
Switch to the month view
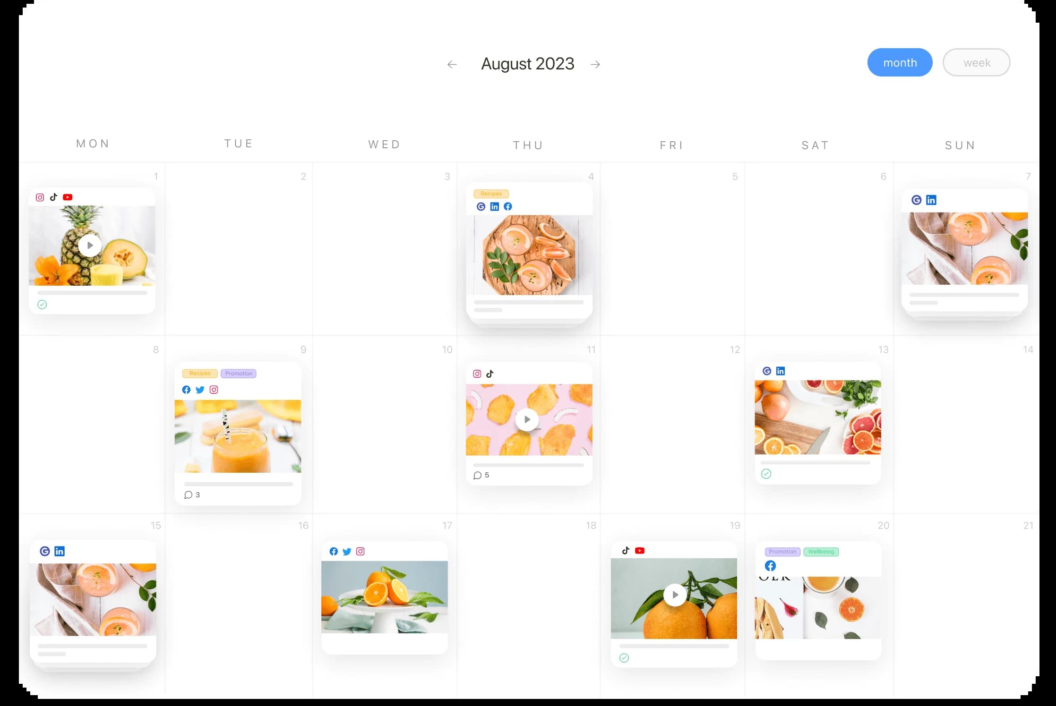(x=900, y=62)
